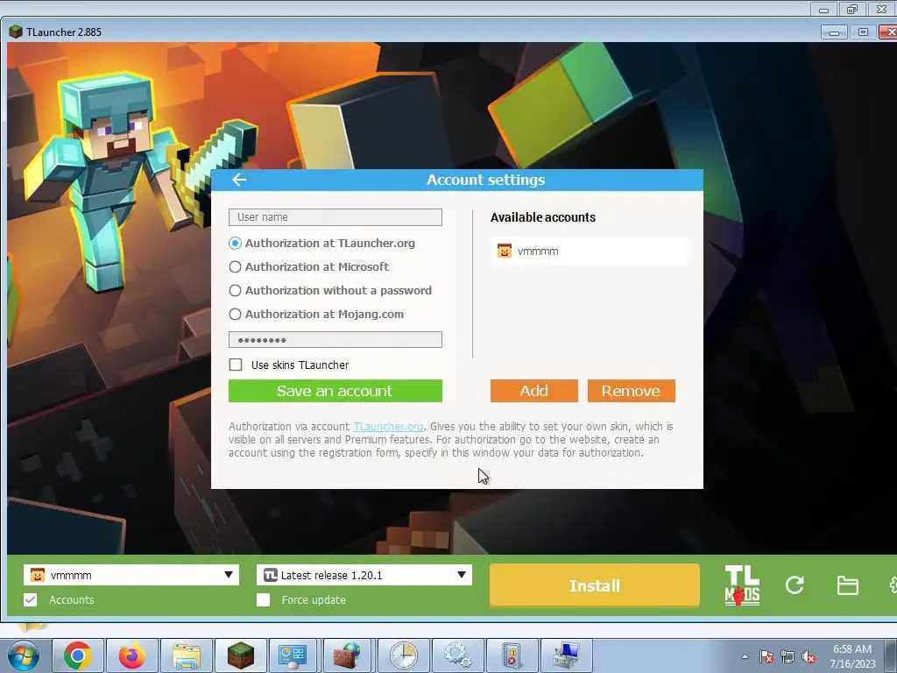Click the 6:58 AM clock in the tray

point(851,649)
